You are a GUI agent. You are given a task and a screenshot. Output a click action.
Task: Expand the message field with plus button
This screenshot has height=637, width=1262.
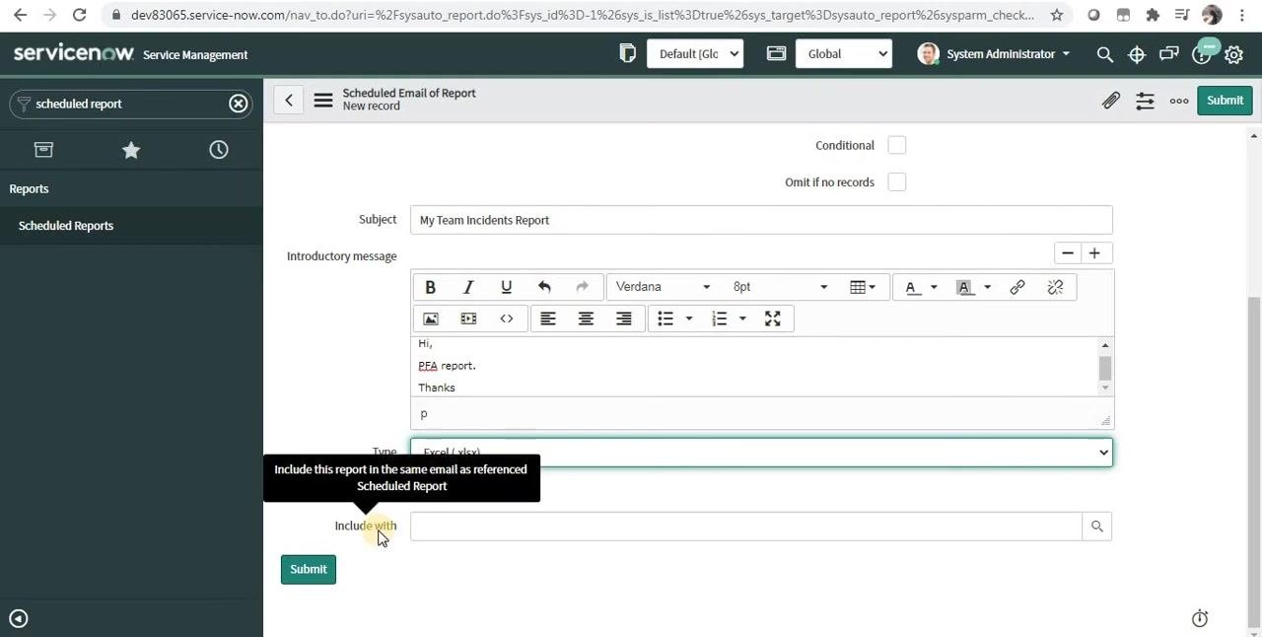(1094, 253)
